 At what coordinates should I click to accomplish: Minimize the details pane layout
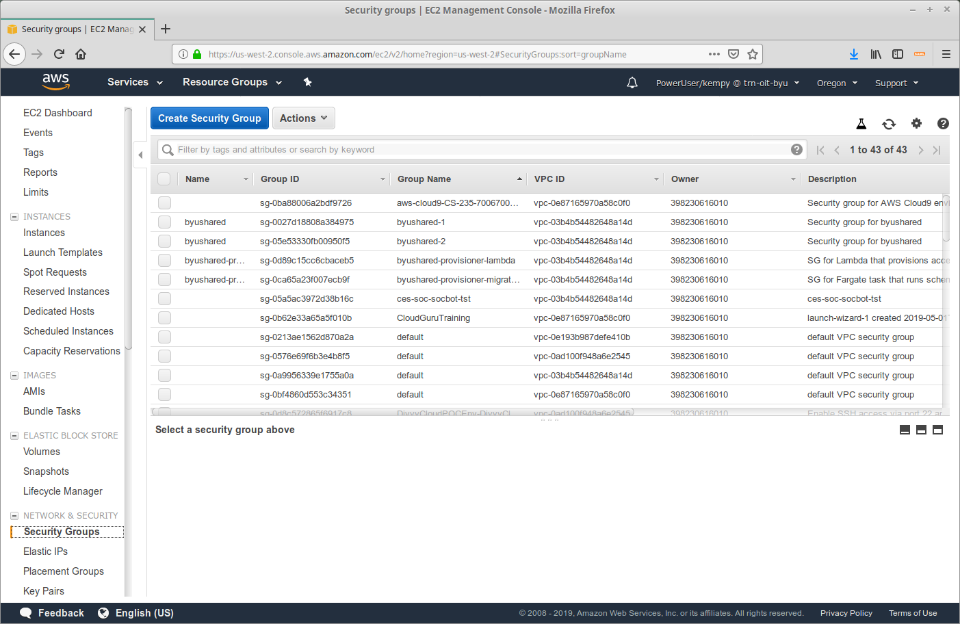click(x=905, y=430)
